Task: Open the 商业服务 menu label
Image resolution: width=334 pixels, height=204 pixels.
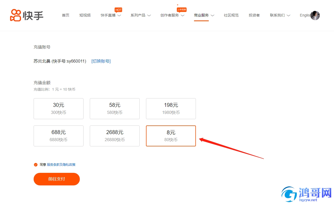Action: point(201,15)
